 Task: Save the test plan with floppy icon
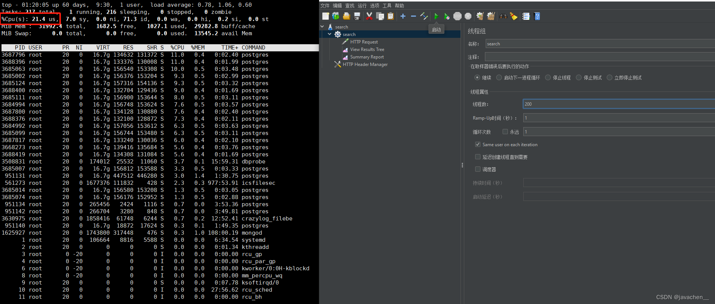(357, 16)
